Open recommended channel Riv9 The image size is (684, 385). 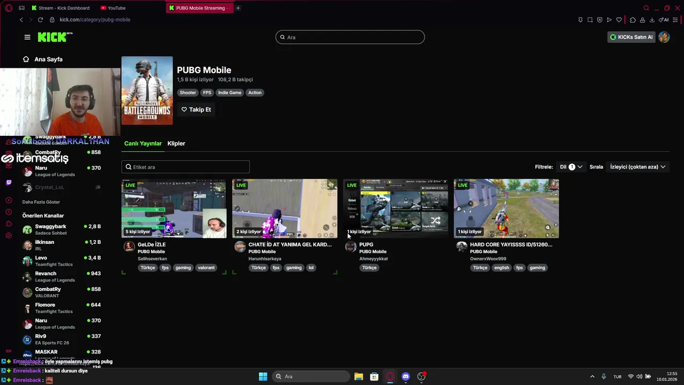[x=61, y=340]
